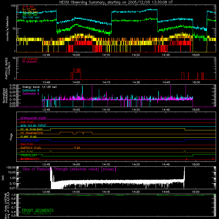Click the REAR SEGMENTS legend label
This screenshot has height=219, width=219.
[x=36, y=213]
